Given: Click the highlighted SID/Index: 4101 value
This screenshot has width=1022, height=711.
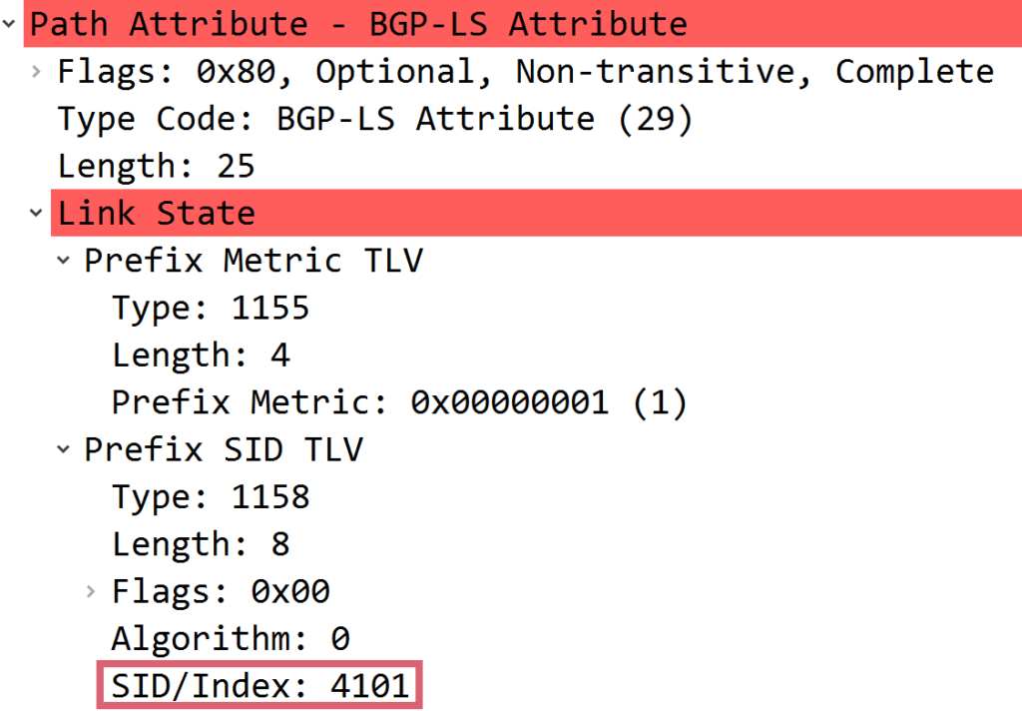Looking at the screenshot, I should tap(259, 685).
